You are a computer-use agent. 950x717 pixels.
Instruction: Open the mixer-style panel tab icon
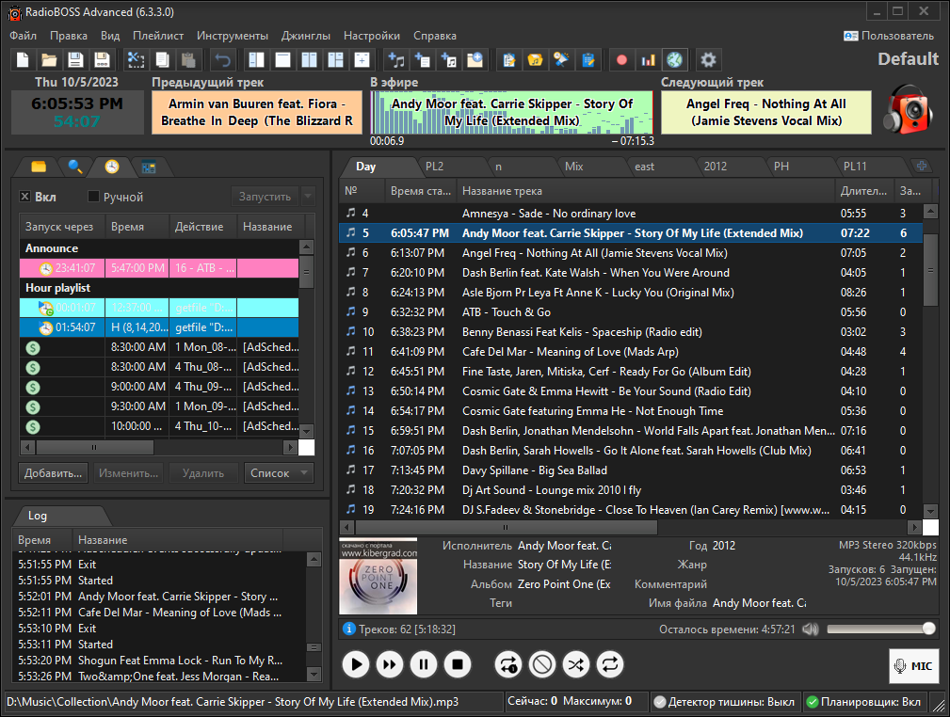(149, 167)
